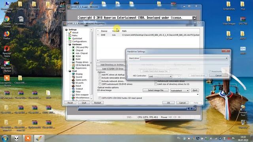Confirm WinUAE Properties with OK
This screenshot has height=142, width=253.
[x=168, y=103]
